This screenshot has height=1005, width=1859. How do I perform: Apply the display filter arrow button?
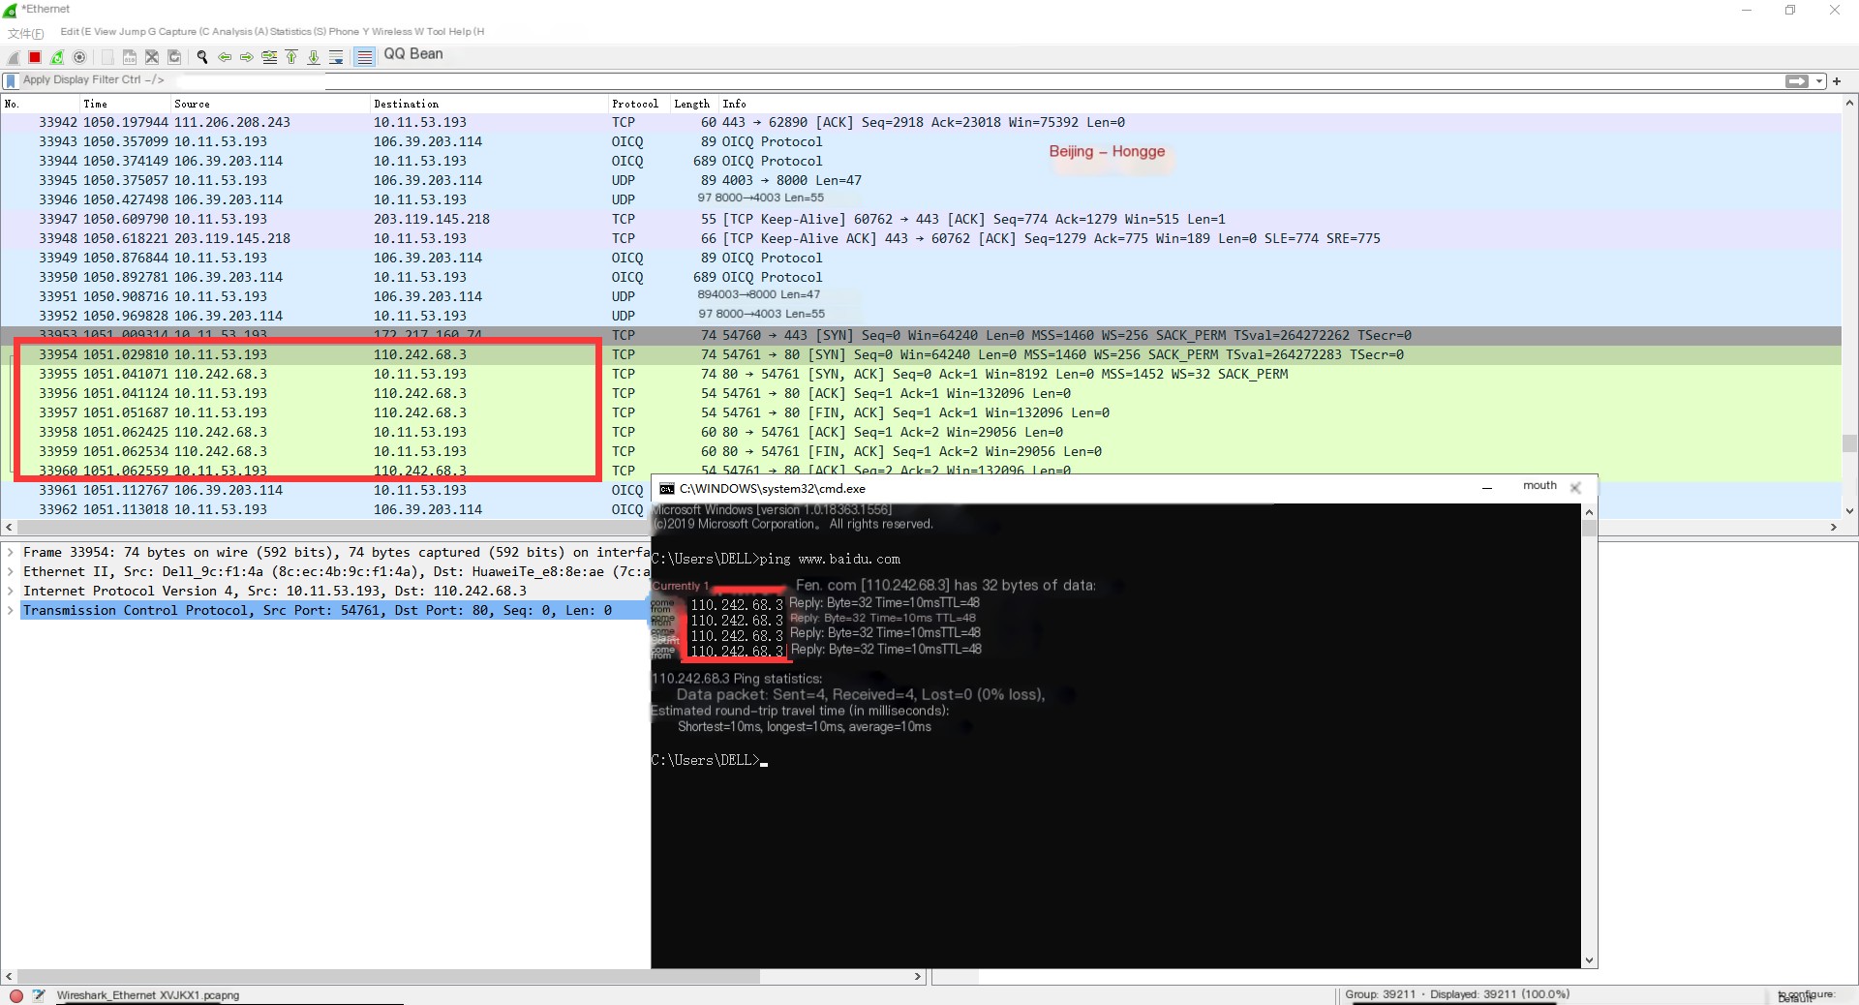pos(1797,81)
